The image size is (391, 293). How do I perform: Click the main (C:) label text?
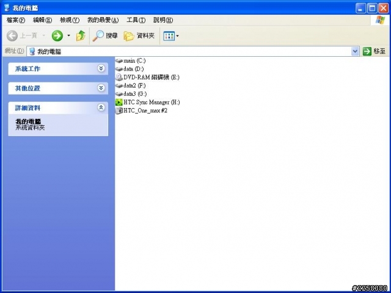134,61
